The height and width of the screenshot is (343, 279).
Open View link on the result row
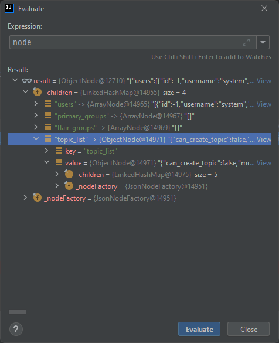click(264, 81)
